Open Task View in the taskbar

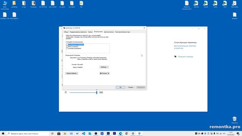coord(52,133)
